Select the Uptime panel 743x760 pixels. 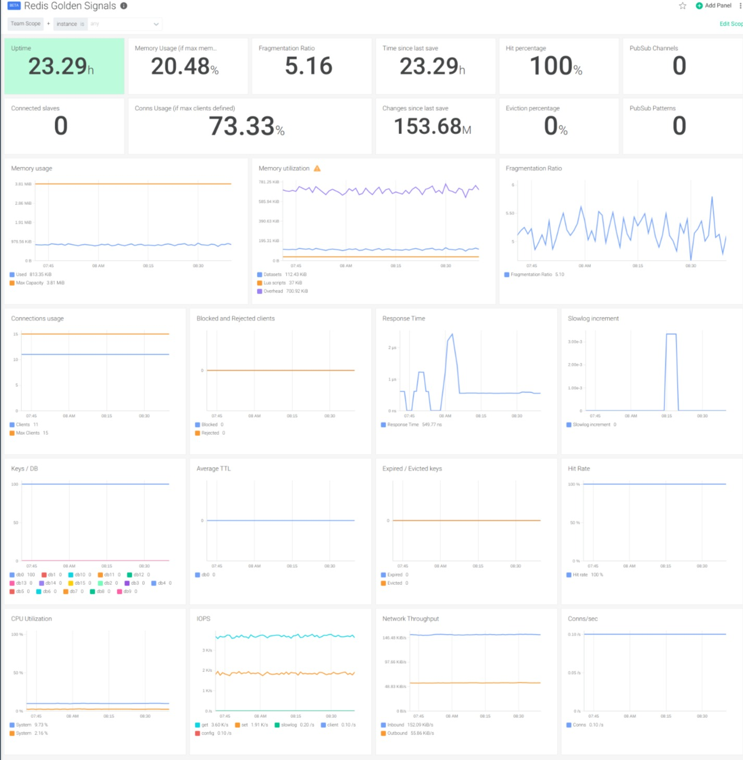click(65, 66)
